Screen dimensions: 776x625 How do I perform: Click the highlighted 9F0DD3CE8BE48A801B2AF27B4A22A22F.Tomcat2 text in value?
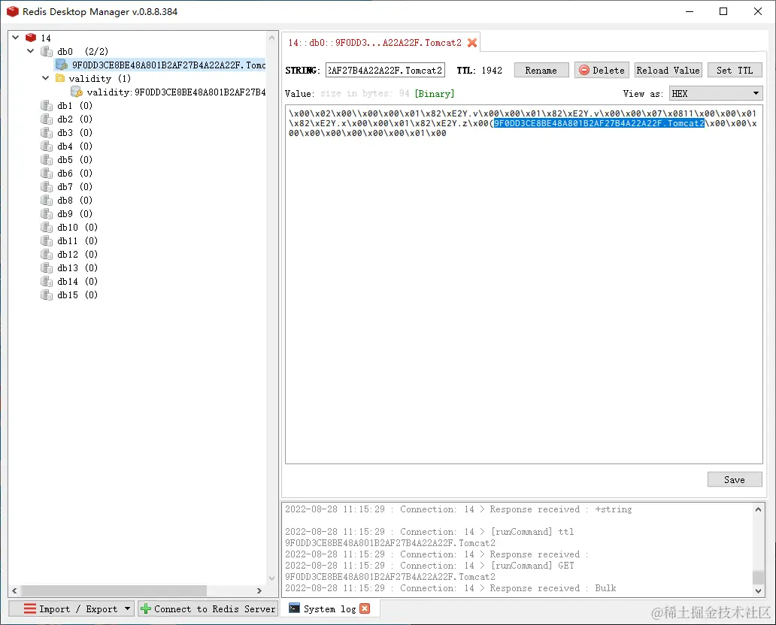pos(599,123)
